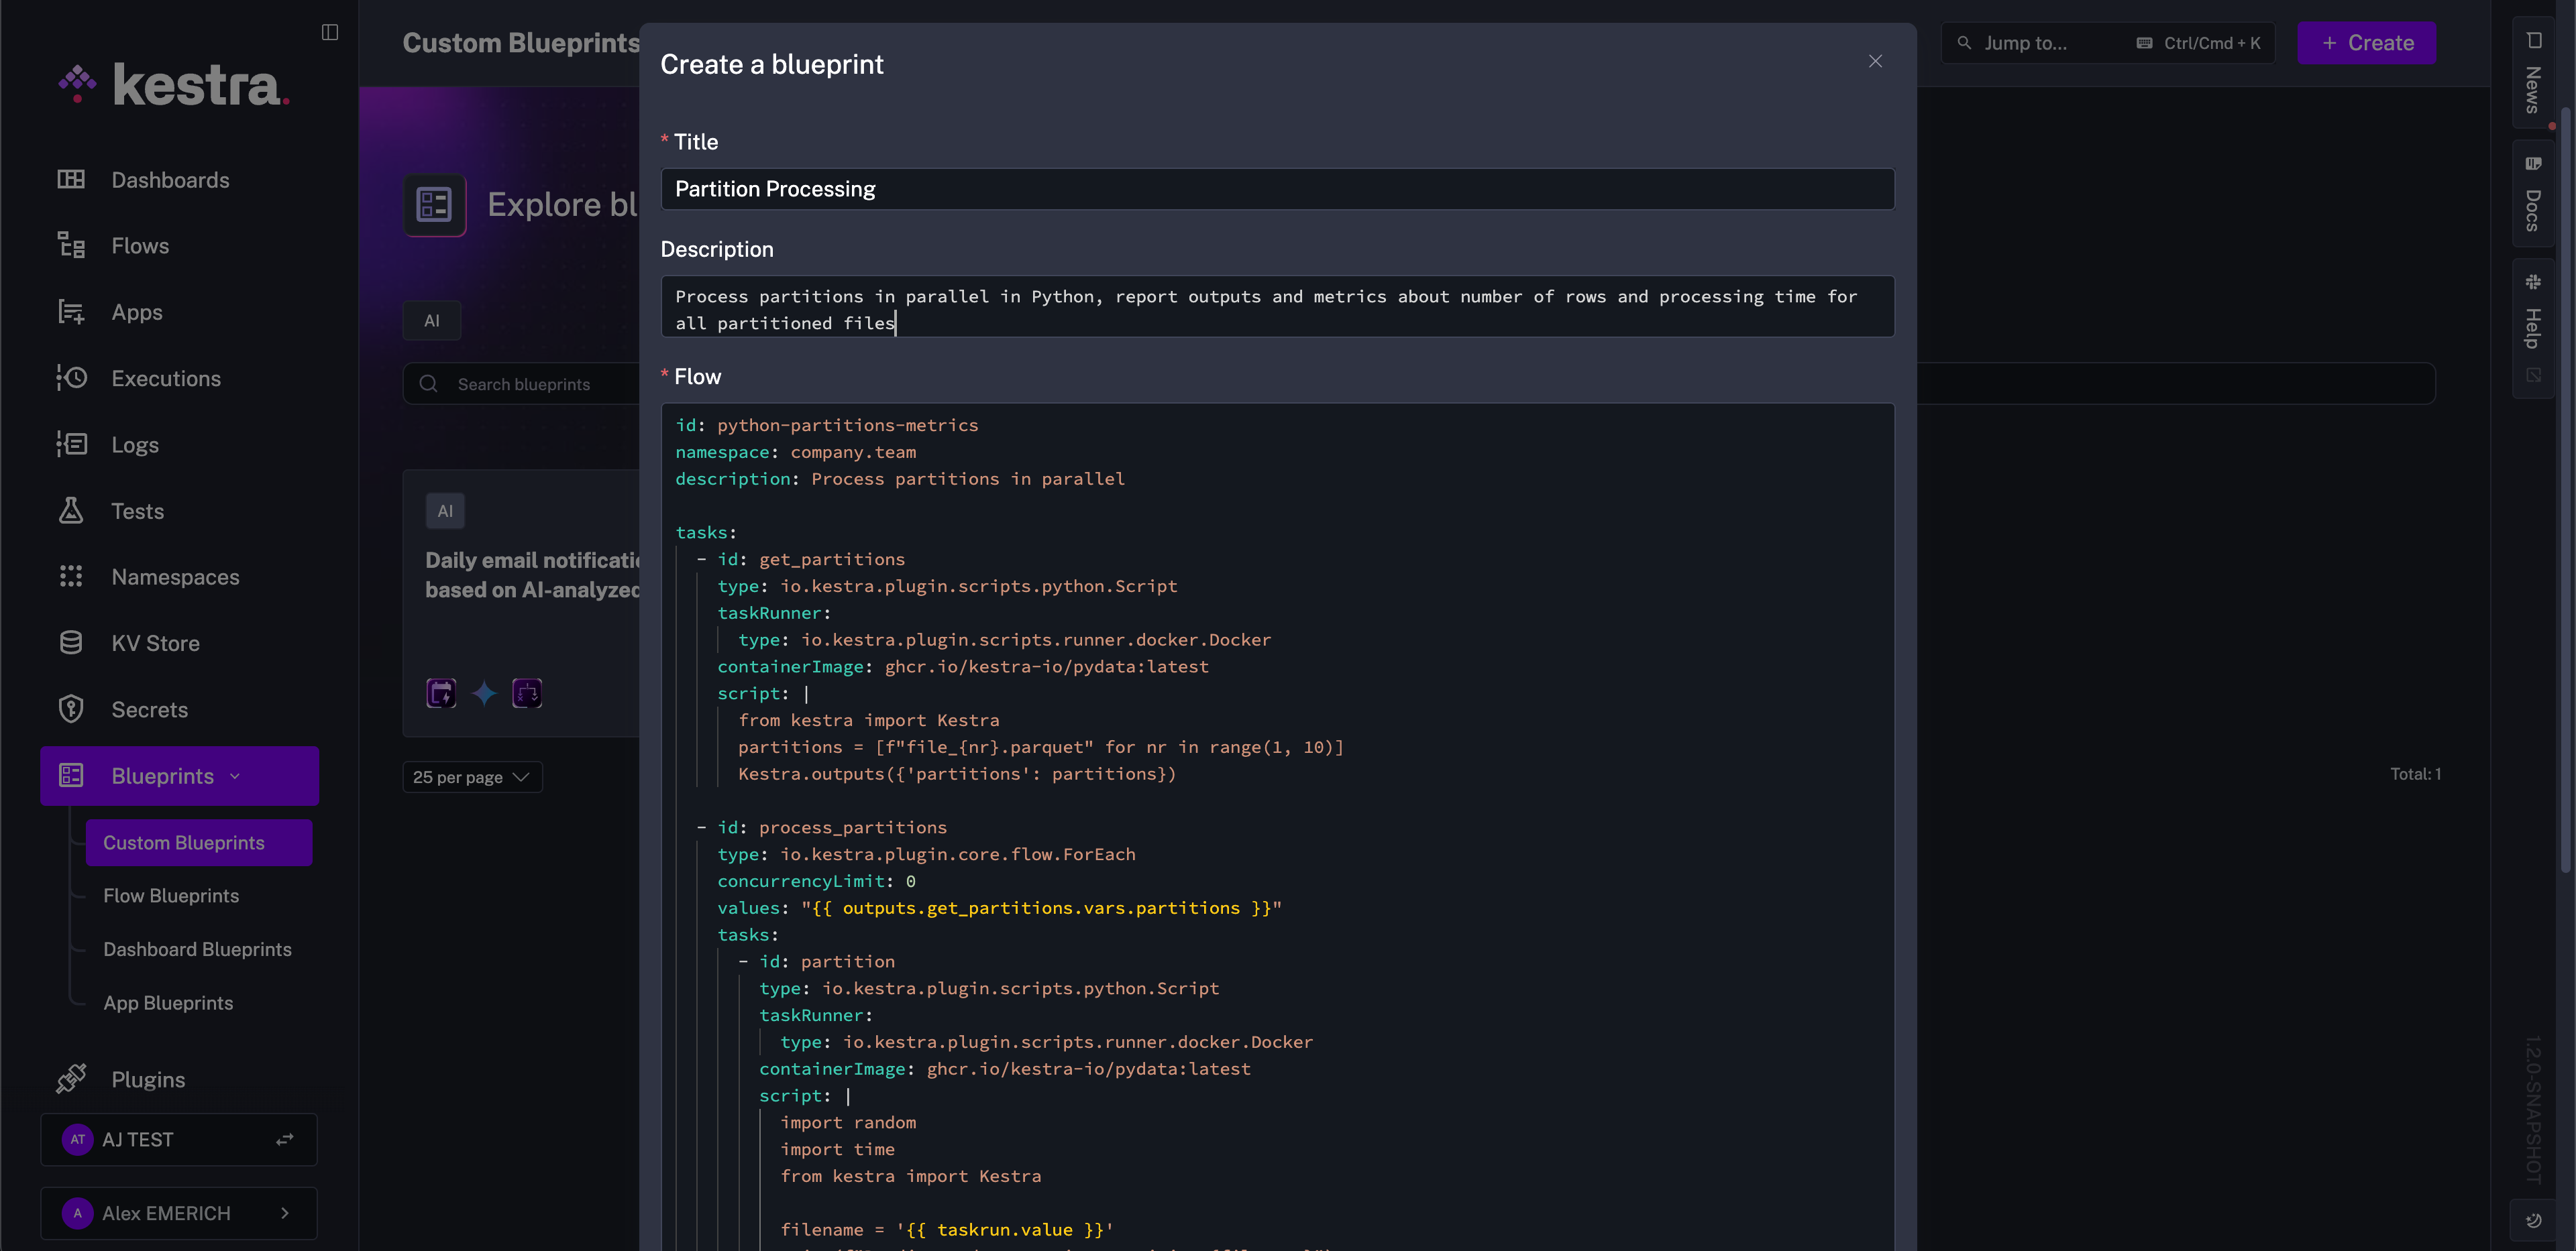2576x1251 pixels.
Task: Select App Blueprints link
Action: [x=168, y=1003]
